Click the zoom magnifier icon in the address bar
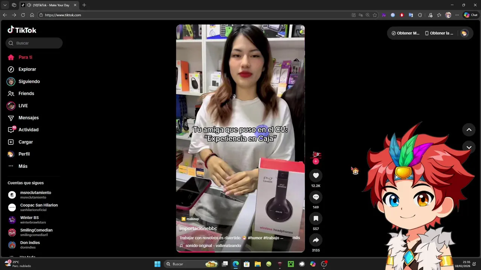The height and width of the screenshot is (270, 481). [x=368, y=15]
